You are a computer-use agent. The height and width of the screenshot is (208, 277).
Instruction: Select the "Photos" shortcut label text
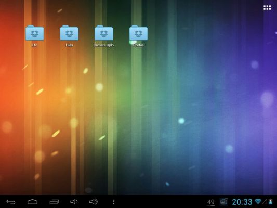(x=138, y=45)
